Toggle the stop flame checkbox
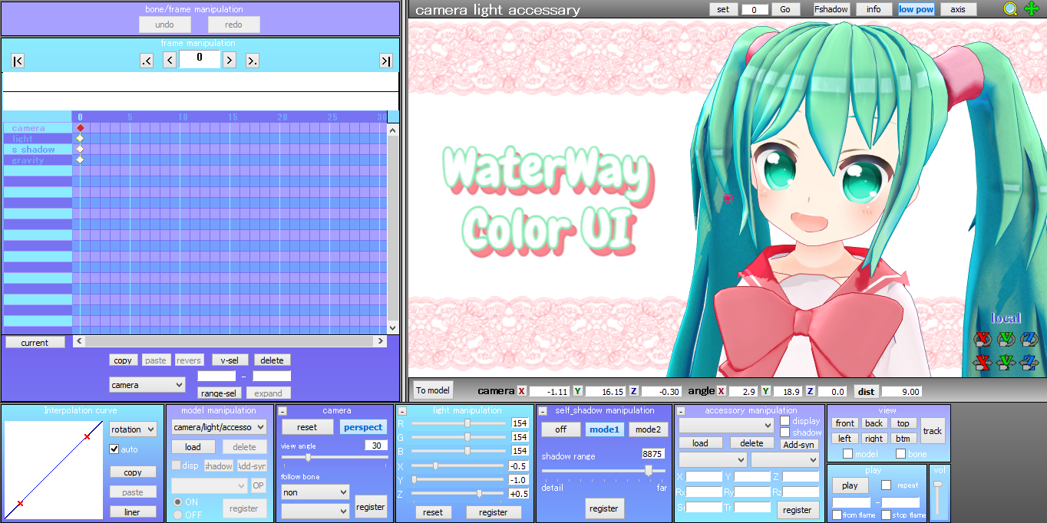This screenshot has height=523, width=1047. 887,515
